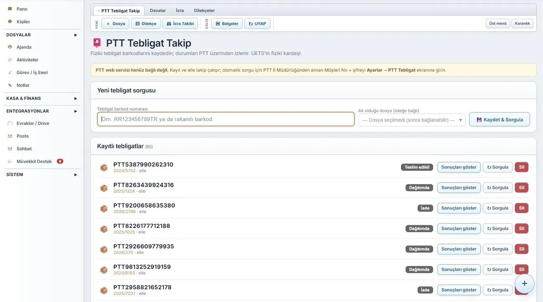Click the Müvekkil Destek badge showing 9

click(x=60, y=161)
